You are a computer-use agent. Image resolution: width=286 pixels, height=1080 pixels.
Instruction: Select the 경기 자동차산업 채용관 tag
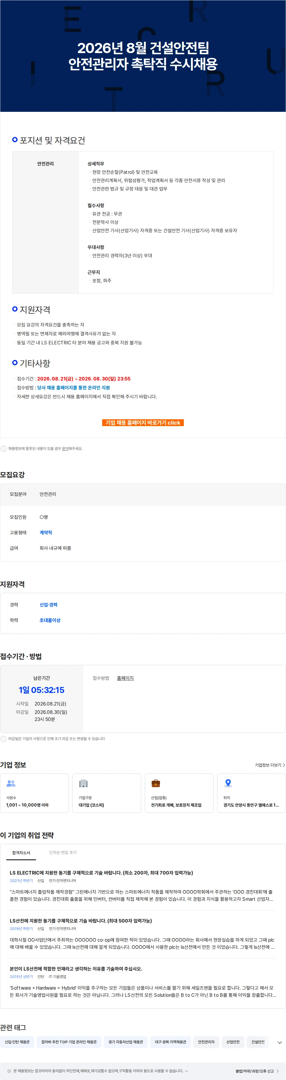(x=126, y=1042)
